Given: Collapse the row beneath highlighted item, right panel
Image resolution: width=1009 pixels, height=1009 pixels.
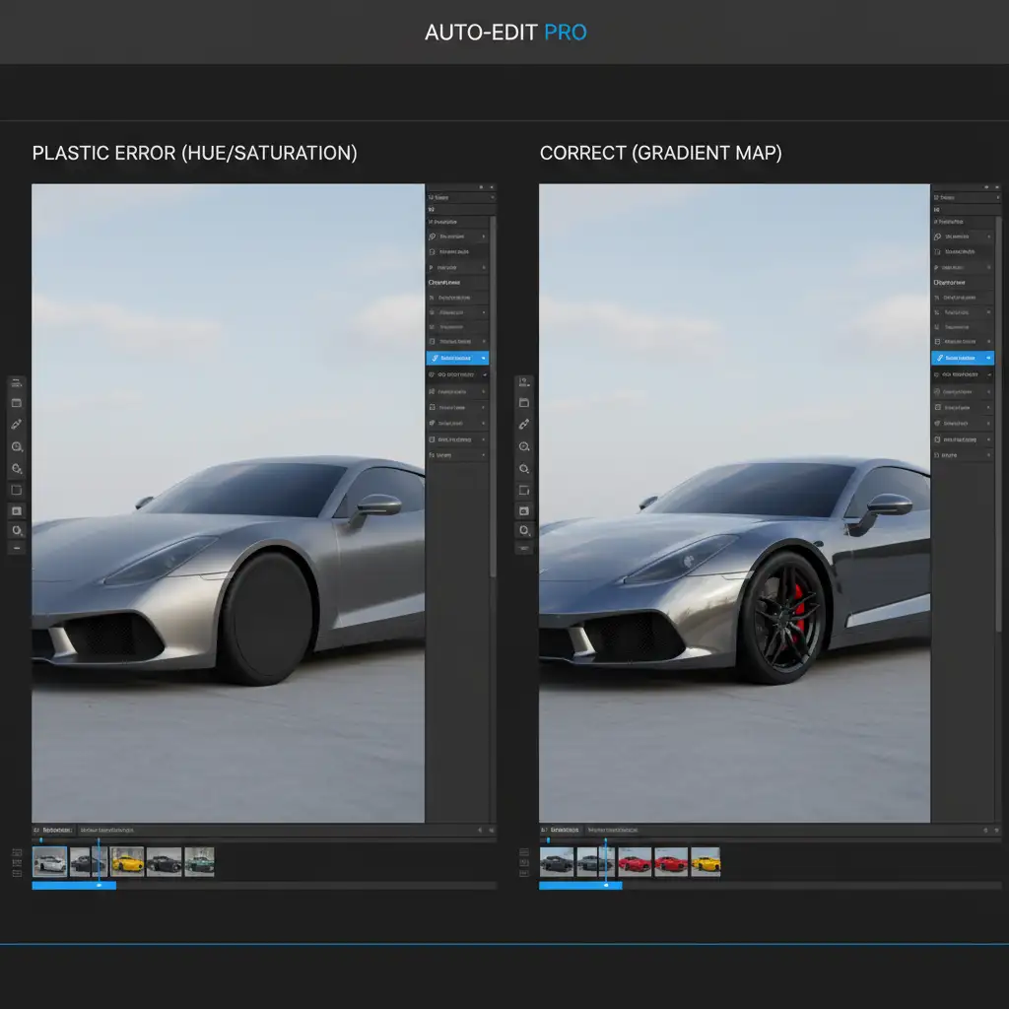Looking at the screenshot, I should pyautogui.click(x=989, y=374).
